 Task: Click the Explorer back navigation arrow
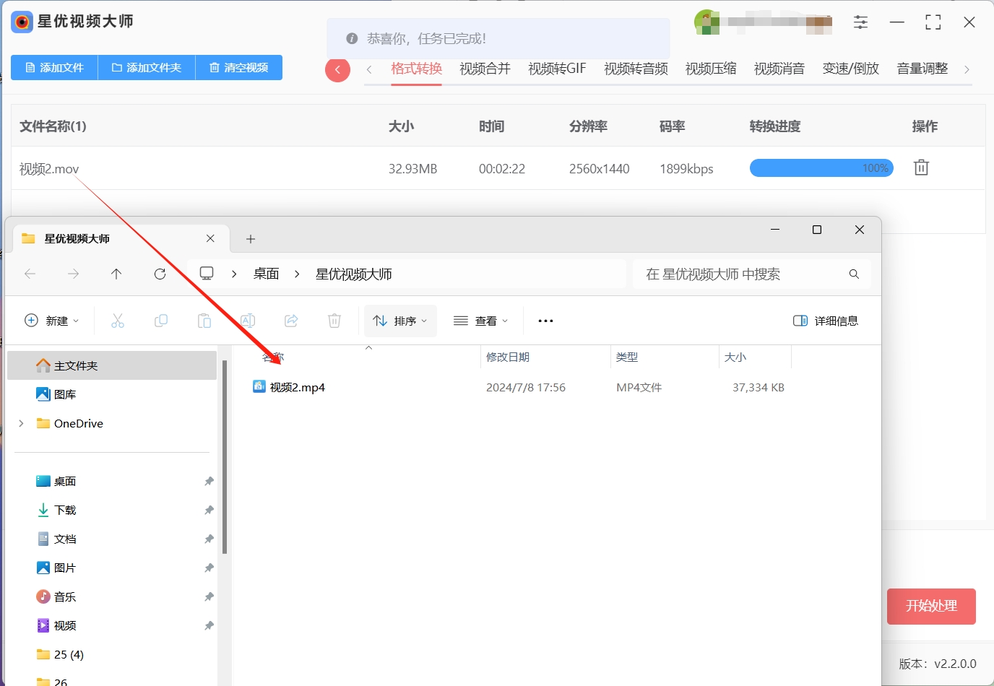[30, 274]
